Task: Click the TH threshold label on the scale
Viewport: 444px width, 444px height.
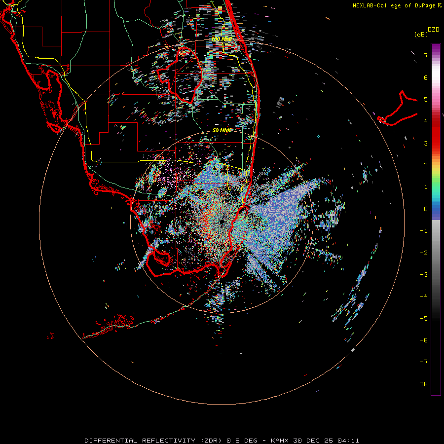Action: [424, 384]
